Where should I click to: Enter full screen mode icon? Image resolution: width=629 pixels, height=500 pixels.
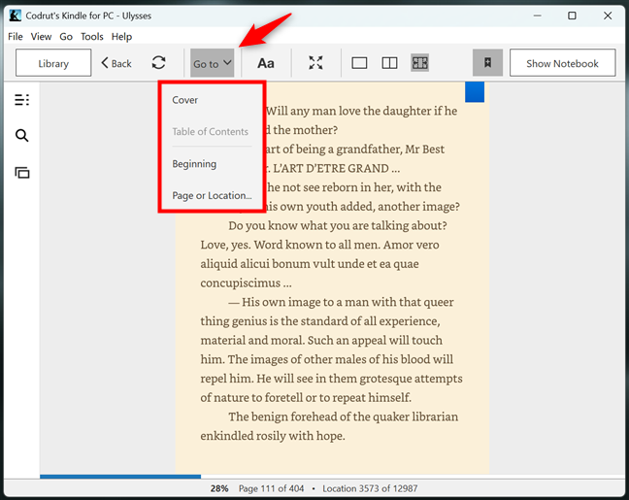point(315,63)
